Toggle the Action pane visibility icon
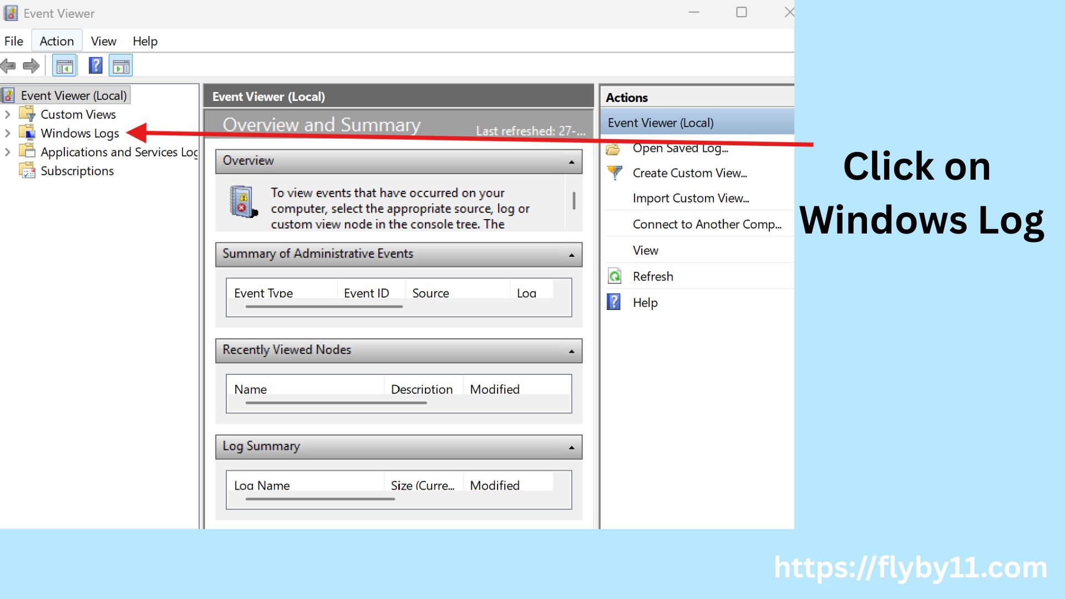 click(120, 65)
